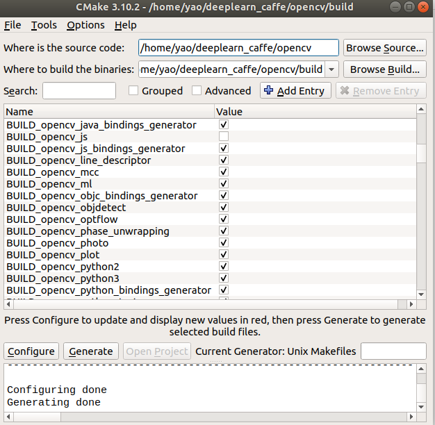
Task: Open the Options menu
Action: point(85,25)
